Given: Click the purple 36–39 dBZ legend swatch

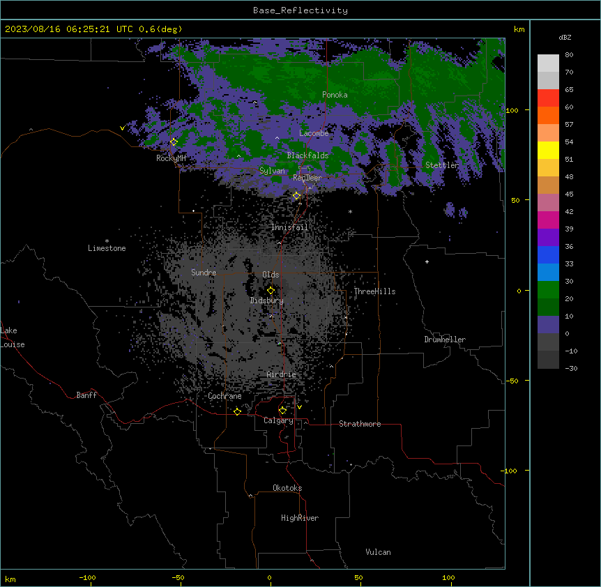Looking at the screenshot, I should pyautogui.click(x=548, y=238).
